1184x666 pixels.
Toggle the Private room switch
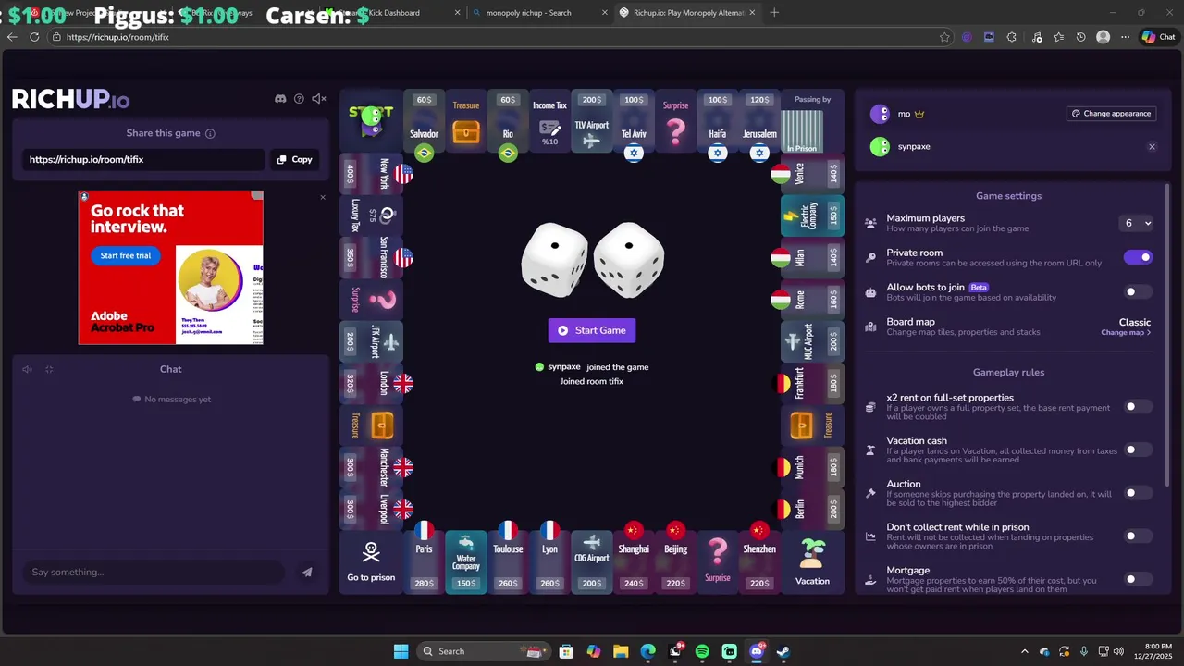(1139, 257)
